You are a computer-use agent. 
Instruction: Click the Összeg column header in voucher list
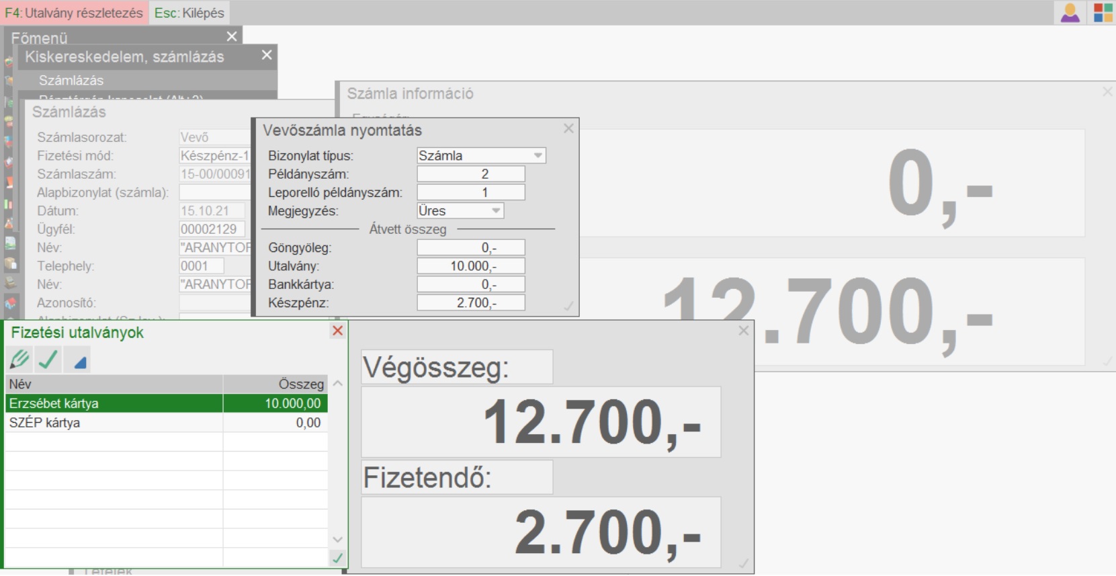[275, 384]
